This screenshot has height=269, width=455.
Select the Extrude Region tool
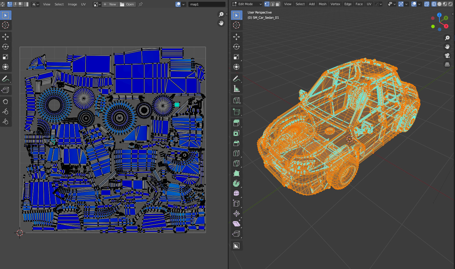click(x=236, y=123)
